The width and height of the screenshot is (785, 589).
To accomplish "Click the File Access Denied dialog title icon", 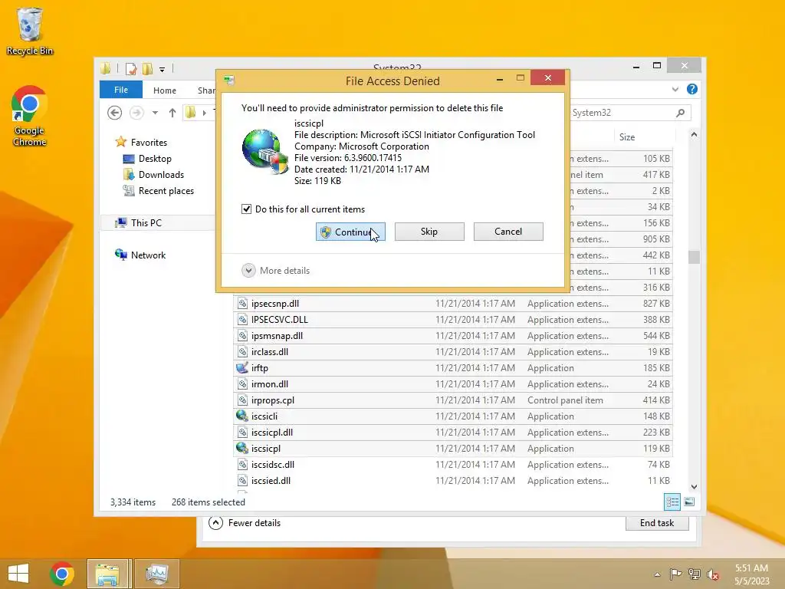I will [x=229, y=80].
